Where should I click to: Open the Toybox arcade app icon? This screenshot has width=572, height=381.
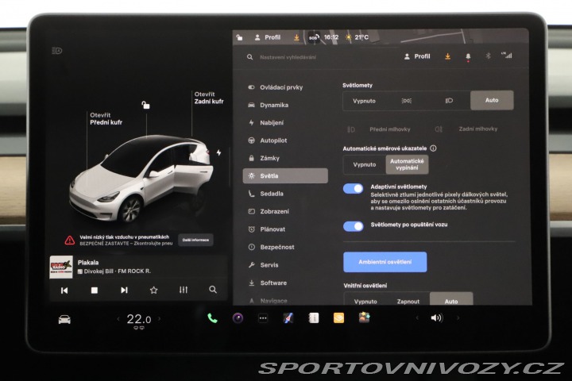364,318
